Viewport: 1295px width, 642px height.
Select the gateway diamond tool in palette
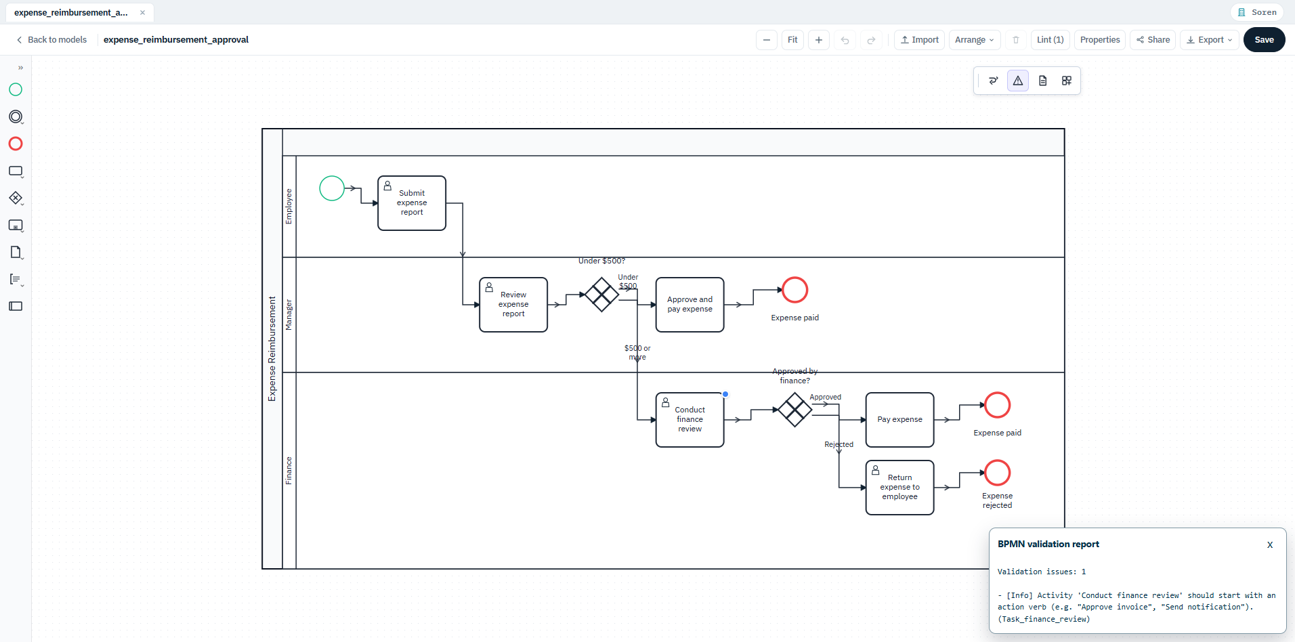pyautogui.click(x=16, y=198)
